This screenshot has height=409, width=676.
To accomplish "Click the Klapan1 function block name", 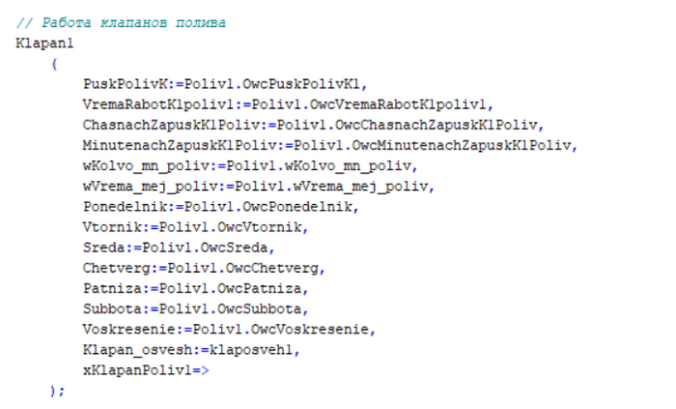I will 44,44.
